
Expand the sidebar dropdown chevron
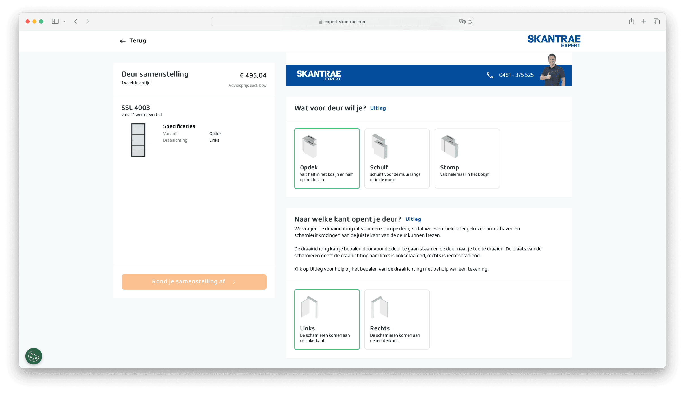64,21
